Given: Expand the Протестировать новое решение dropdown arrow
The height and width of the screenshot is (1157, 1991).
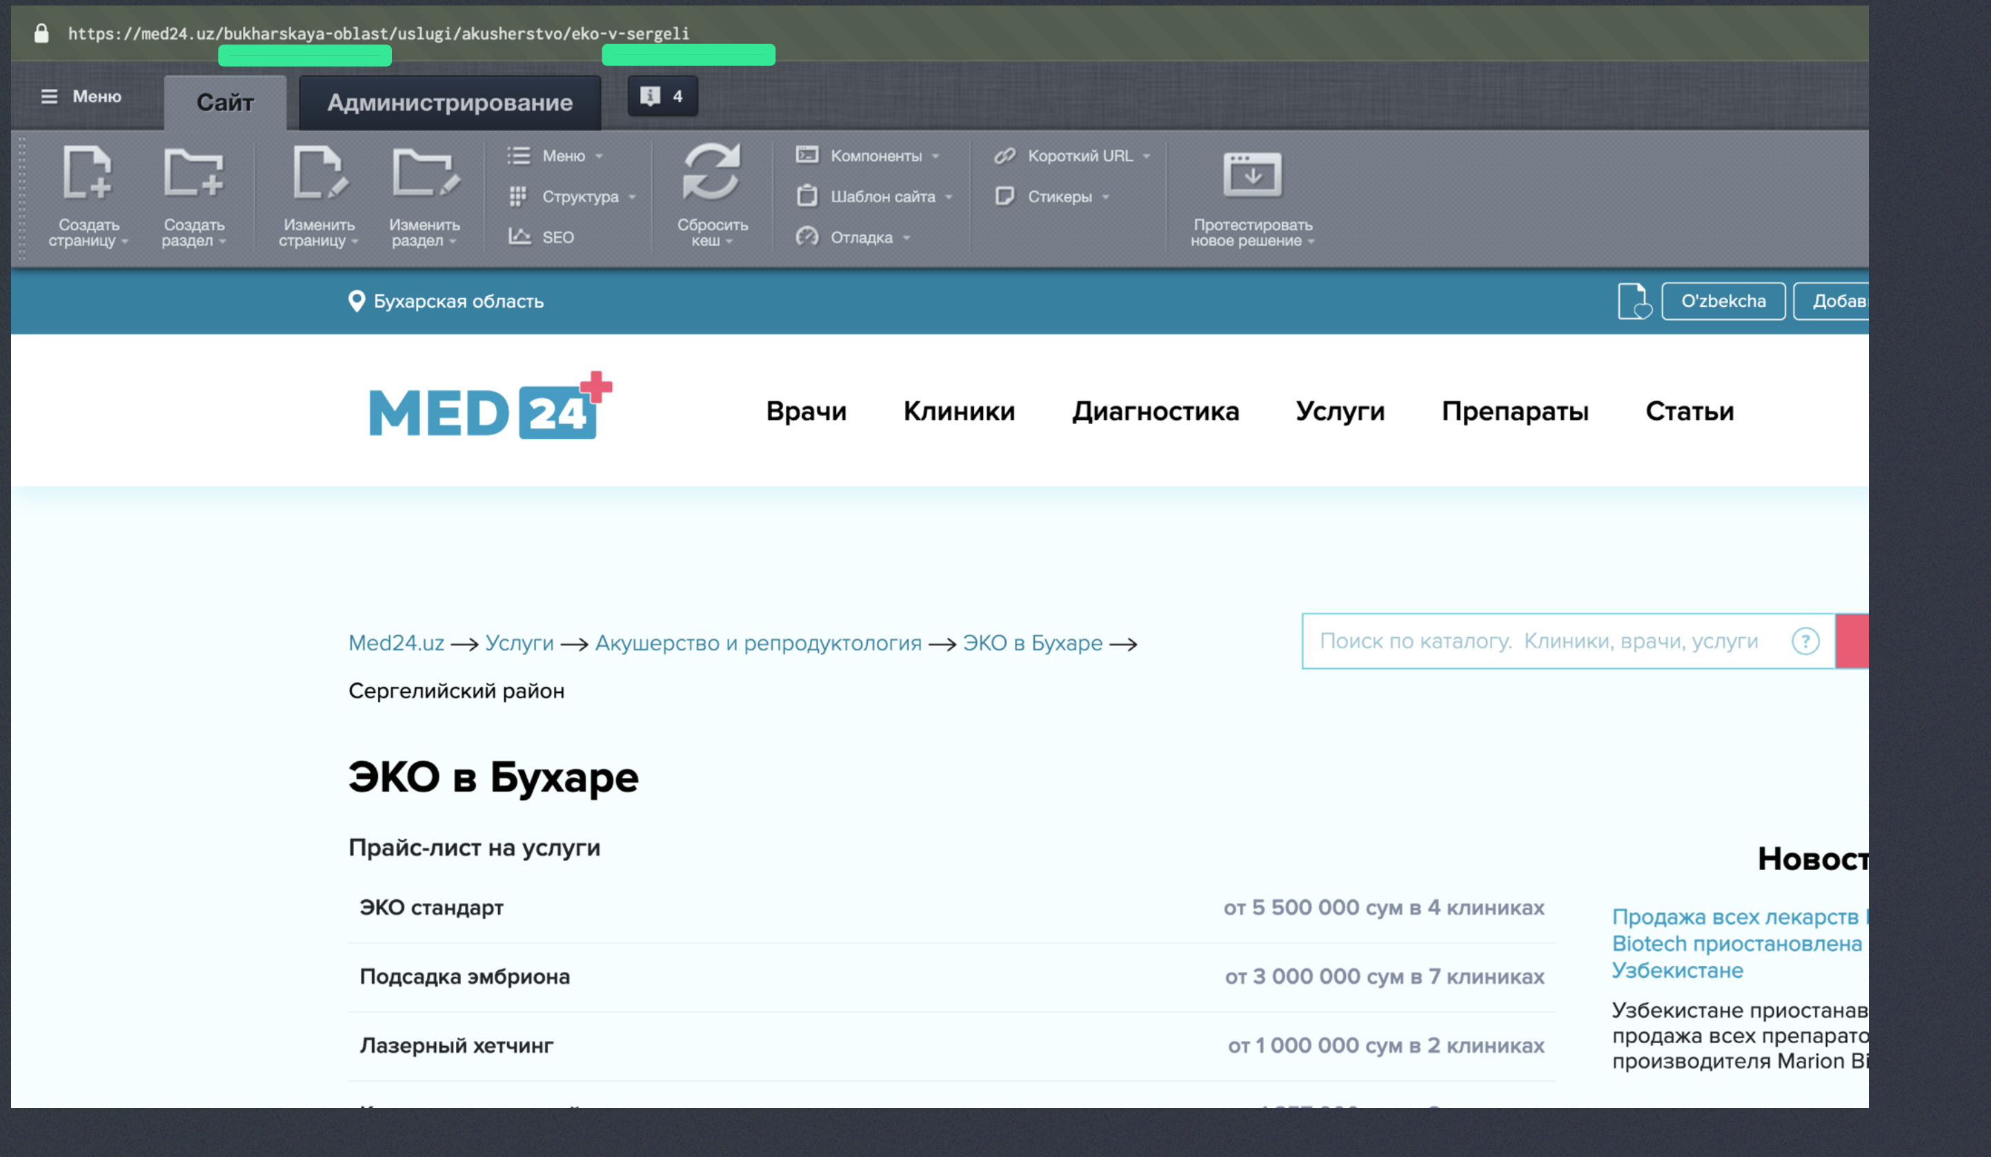Looking at the screenshot, I should [x=1311, y=241].
